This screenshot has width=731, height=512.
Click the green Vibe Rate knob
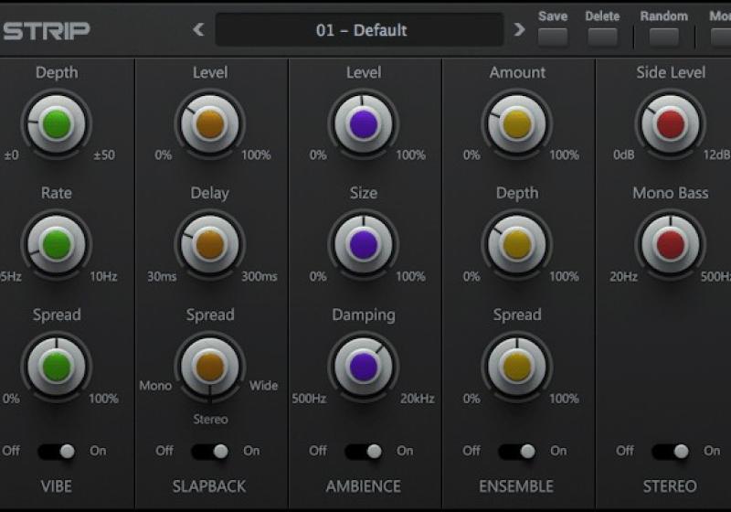(x=57, y=244)
